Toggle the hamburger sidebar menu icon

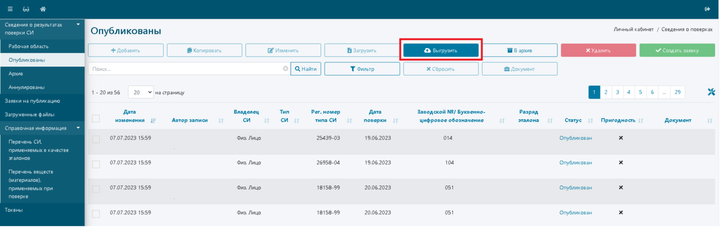10,9
